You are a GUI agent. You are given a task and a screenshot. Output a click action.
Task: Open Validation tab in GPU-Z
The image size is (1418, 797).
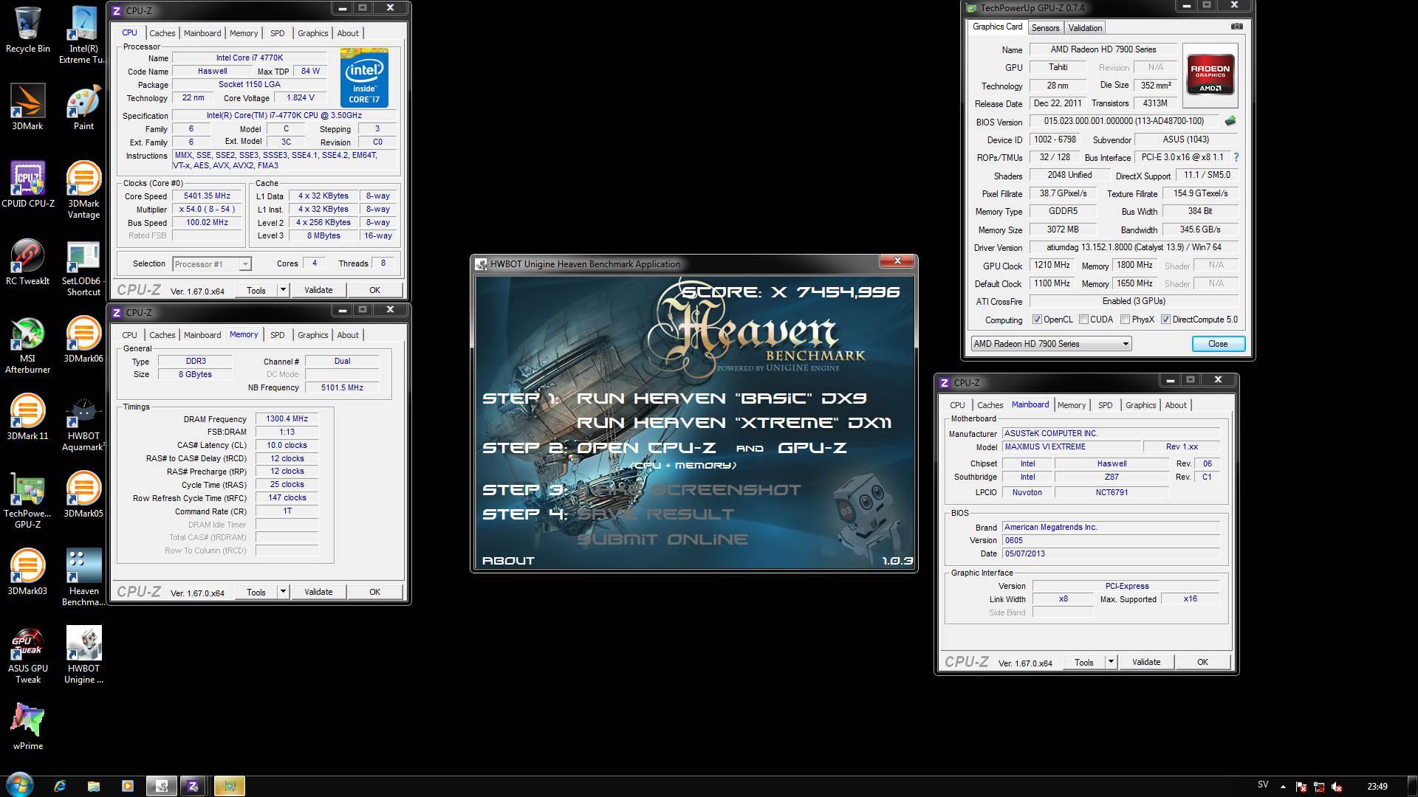tap(1085, 28)
